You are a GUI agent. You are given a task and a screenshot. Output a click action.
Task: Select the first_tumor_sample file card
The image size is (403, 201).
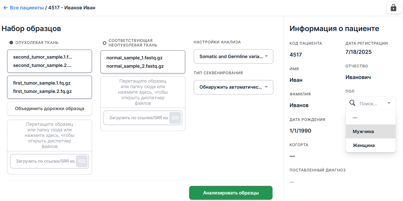click(x=50, y=87)
